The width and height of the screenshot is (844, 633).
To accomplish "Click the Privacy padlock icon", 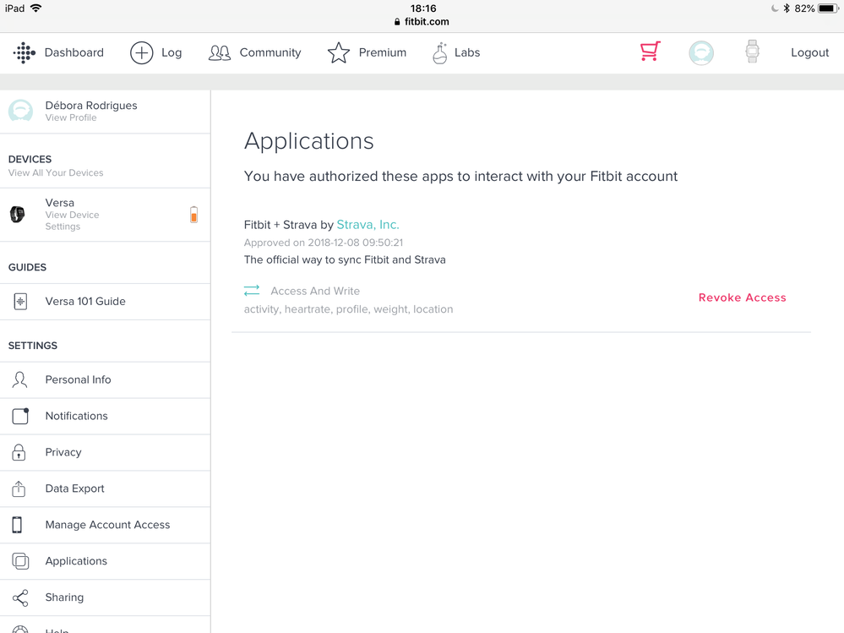I will (19, 452).
